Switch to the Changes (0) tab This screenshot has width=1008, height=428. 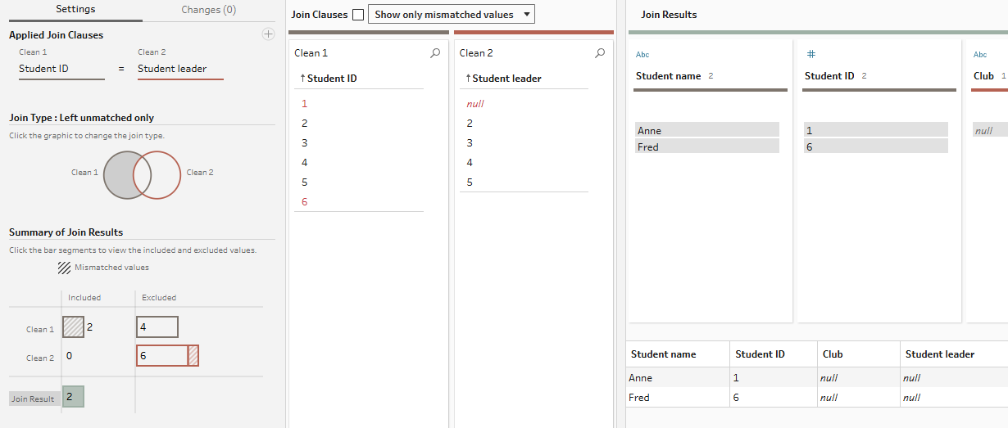point(208,10)
